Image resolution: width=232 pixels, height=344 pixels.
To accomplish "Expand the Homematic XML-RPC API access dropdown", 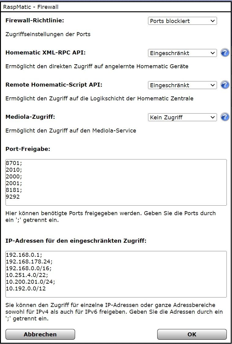I will pyautogui.click(x=182, y=53).
